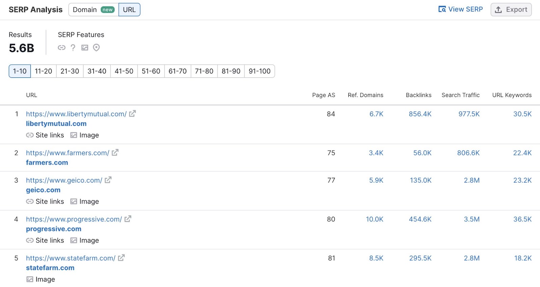Click the Backlinks column header

(418, 95)
